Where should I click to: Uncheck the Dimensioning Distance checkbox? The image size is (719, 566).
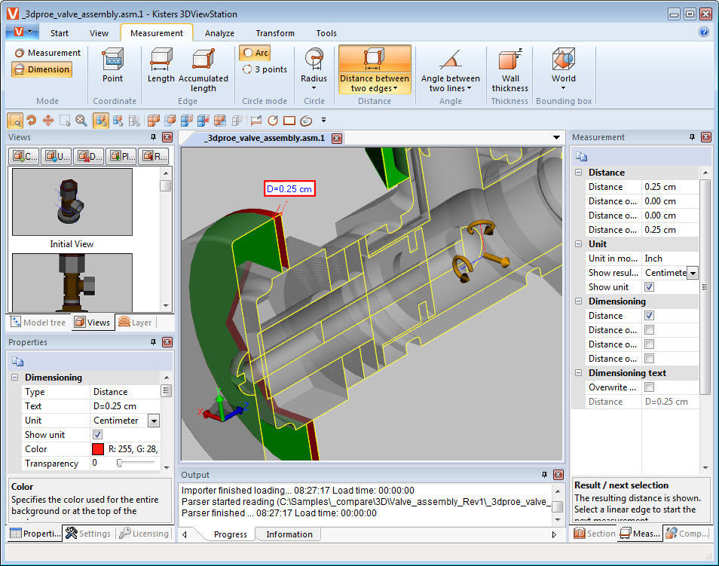tap(650, 316)
